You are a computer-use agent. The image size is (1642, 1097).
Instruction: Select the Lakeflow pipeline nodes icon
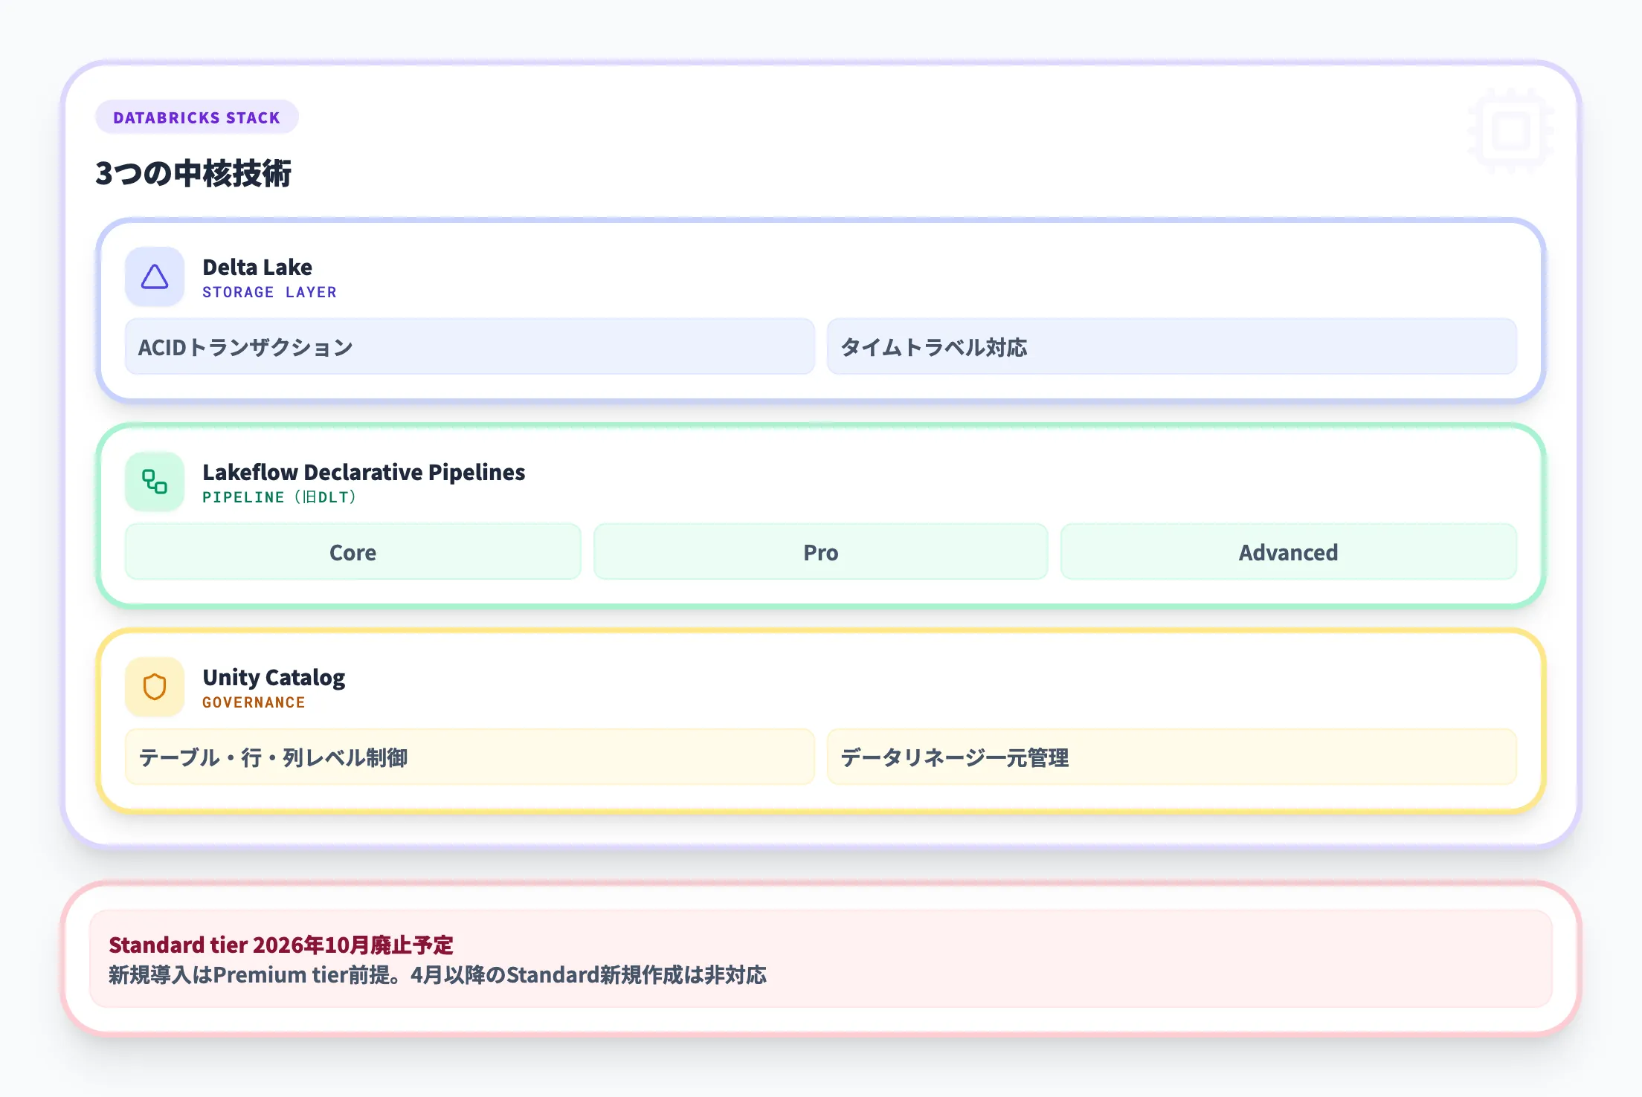tap(154, 482)
